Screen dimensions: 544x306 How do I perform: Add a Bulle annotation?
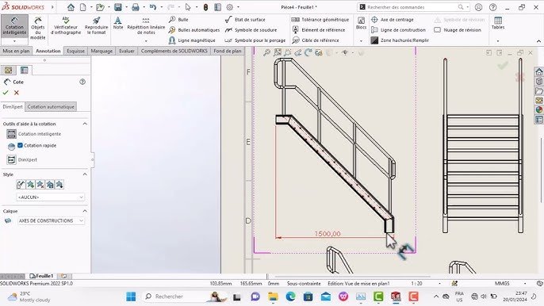(x=178, y=20)
